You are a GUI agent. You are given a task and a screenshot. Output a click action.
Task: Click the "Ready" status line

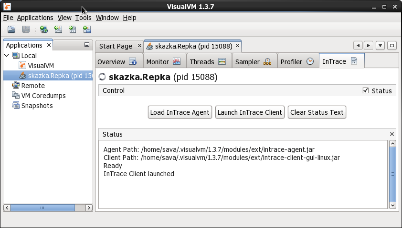113,166
